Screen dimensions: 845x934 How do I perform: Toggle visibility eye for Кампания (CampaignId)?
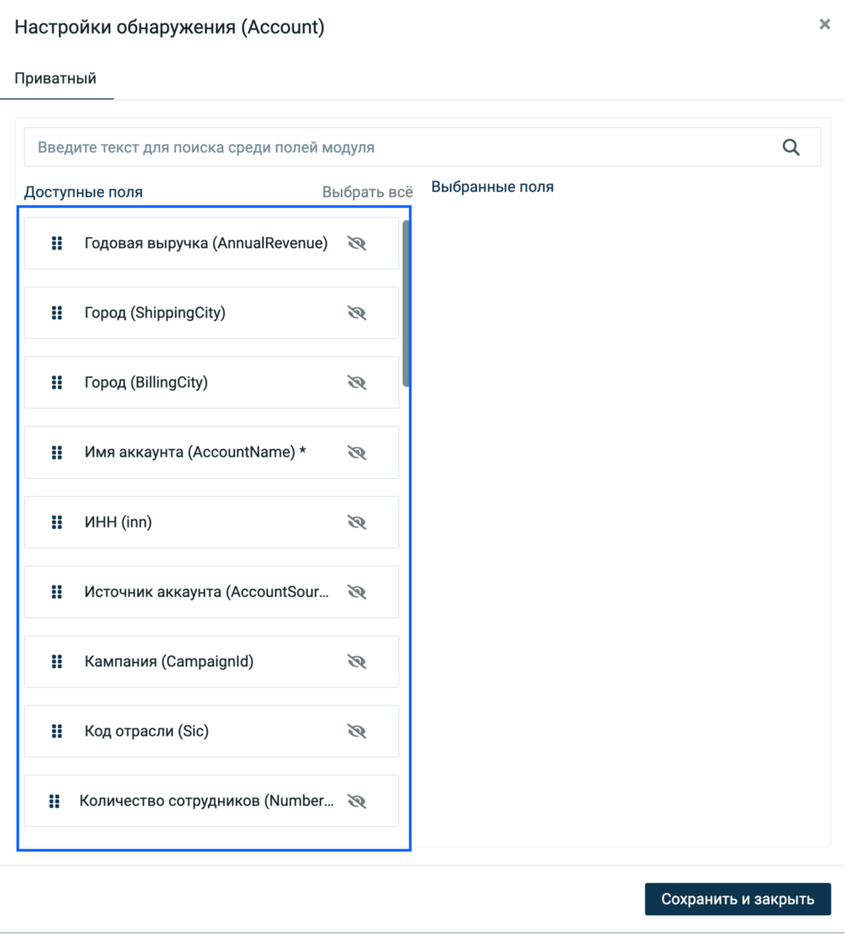[x=357, y=661]
